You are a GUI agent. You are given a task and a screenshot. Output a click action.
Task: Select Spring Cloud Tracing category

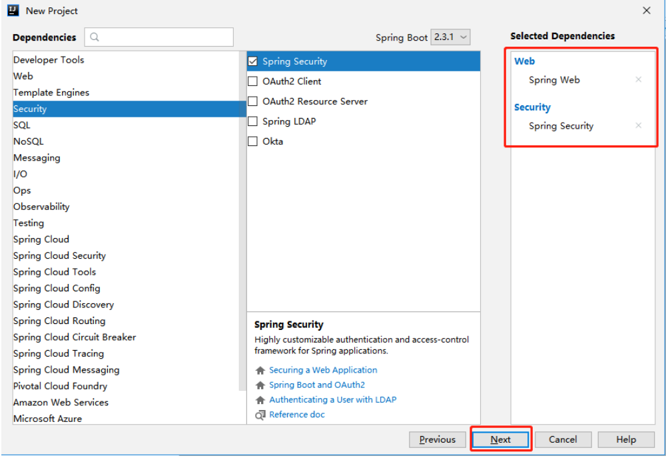click(x=126, y=353)
